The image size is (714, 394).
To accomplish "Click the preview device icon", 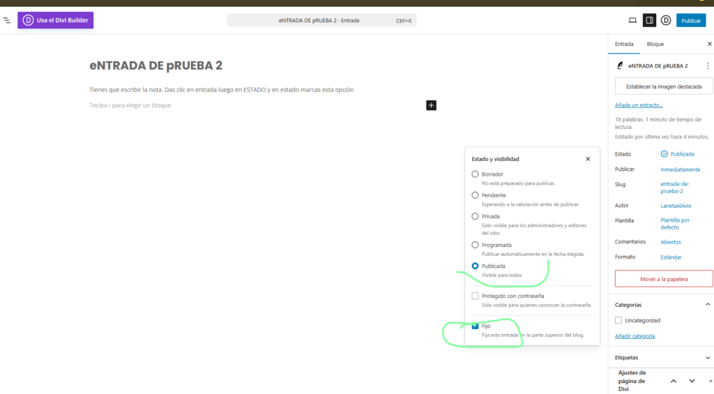I will 632,20.
